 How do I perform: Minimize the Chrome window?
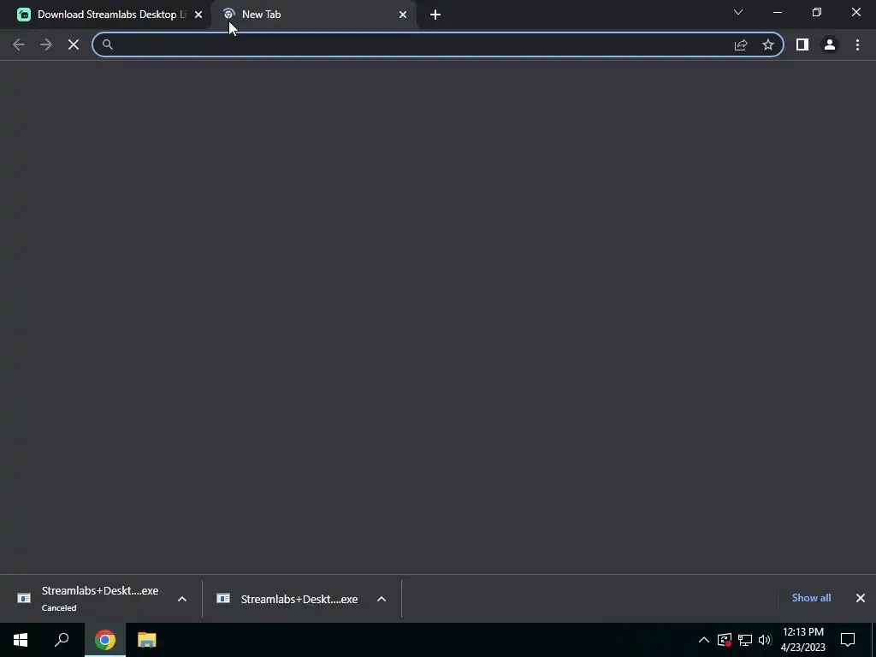(x=778, y=12)
